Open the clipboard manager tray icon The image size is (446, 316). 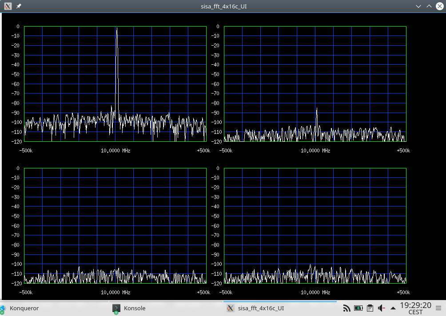pyautogui.click(x=370, y=308)
